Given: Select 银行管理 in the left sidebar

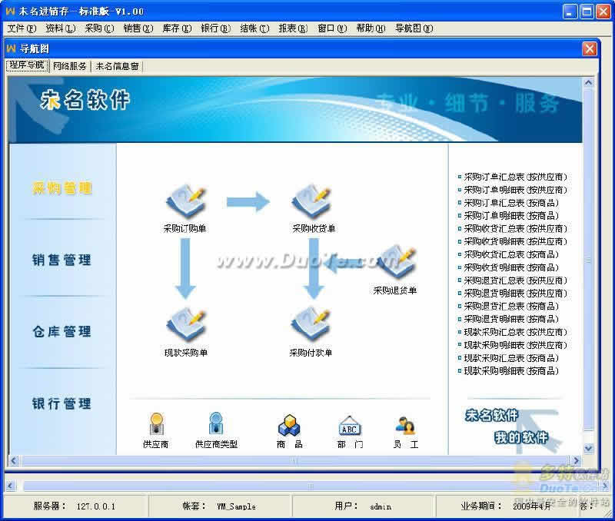Looking at the screenshot, I should click(62, 403).
